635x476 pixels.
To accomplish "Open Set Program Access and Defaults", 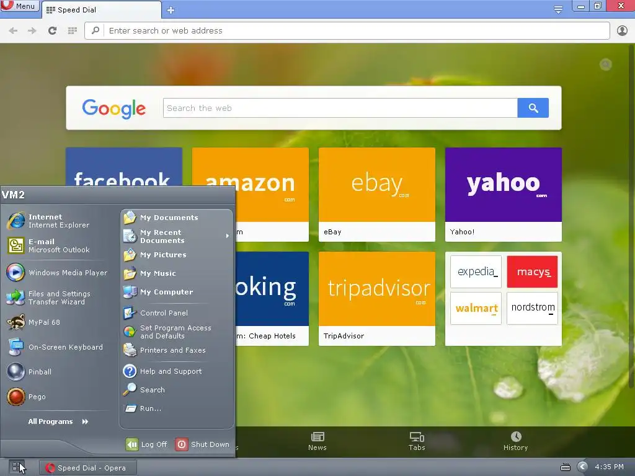I will pyautogui.click(x=177, y=332).
